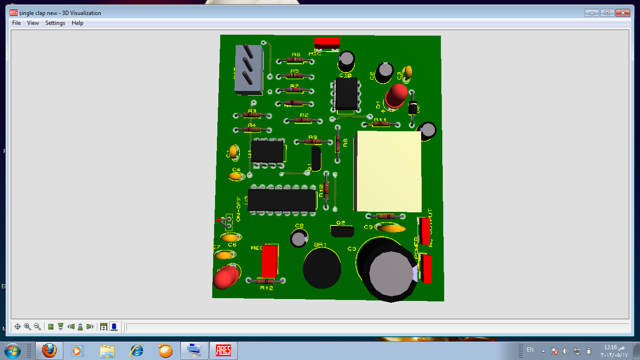This screenshot has height=360, width=640.
Task: Click the U3 long IC chip
Action: coord(282,200)
